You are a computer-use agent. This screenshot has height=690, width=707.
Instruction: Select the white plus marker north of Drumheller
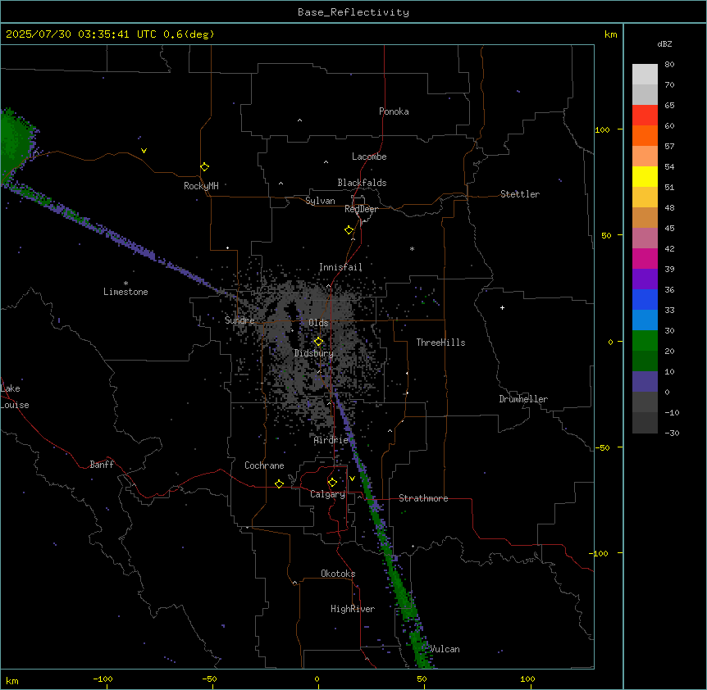(x=502, y=307)
